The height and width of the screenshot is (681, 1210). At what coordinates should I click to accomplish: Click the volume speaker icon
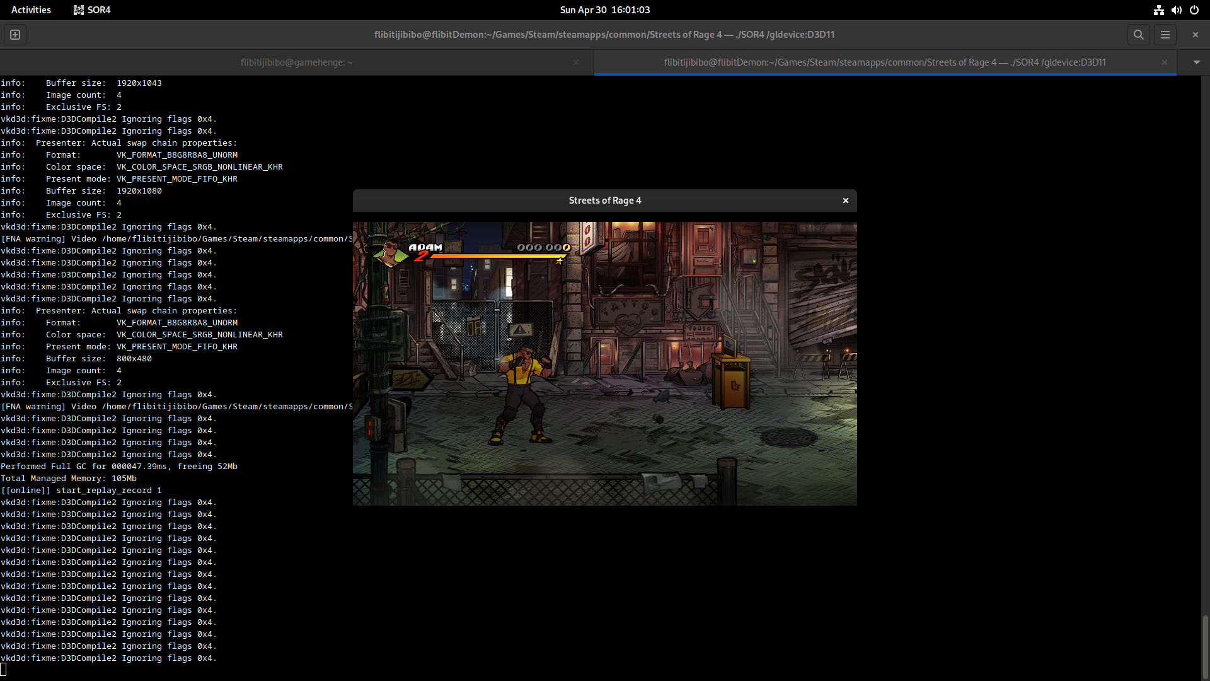(1176, 10)
